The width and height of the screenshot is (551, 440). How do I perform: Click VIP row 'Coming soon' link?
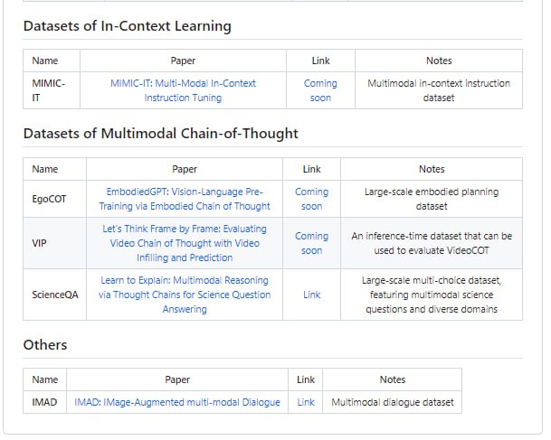click(311, 243)
